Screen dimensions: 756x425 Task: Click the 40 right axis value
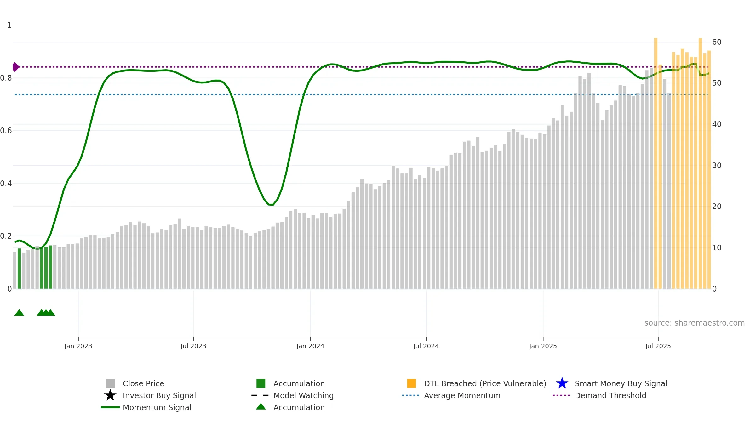pos(717,124)
